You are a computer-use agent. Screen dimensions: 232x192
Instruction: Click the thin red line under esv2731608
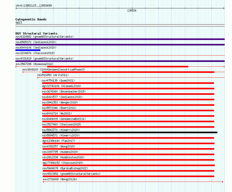coord(133,182)
